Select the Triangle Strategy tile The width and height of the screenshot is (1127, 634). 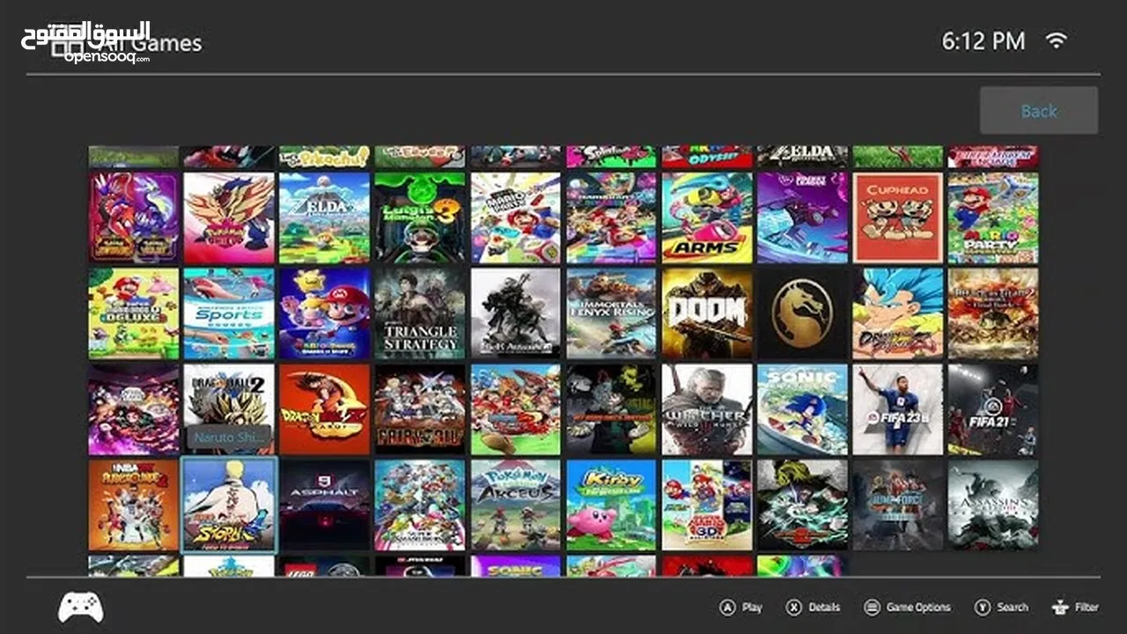(420, 313)
